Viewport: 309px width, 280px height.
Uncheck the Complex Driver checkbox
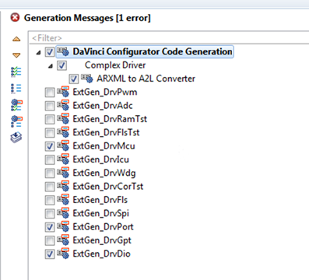61,65
